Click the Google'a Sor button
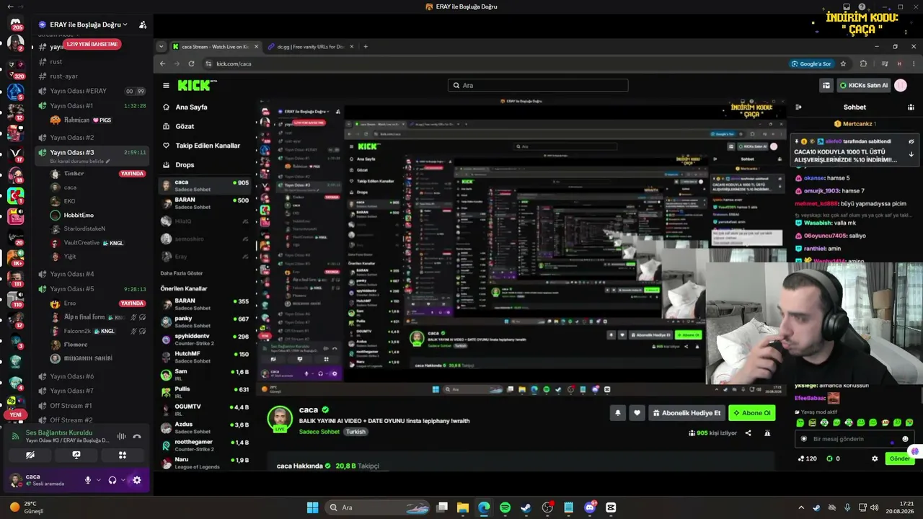 point(811,63)
